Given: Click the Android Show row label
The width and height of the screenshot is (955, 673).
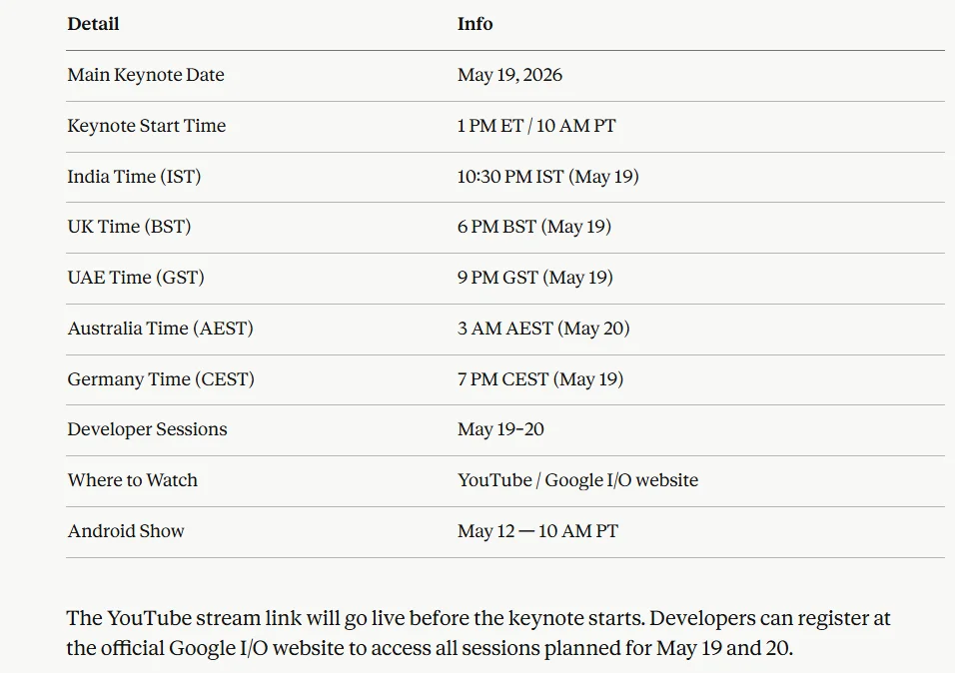Looking at the screenshot, I should point(126,531).
